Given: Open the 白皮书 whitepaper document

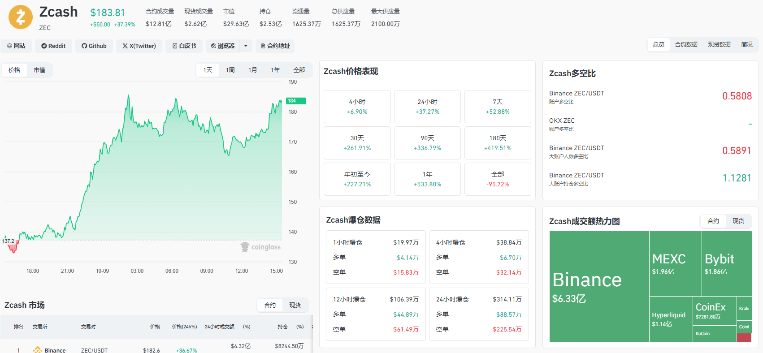Looking at the screenshot, I should point(184,46).
